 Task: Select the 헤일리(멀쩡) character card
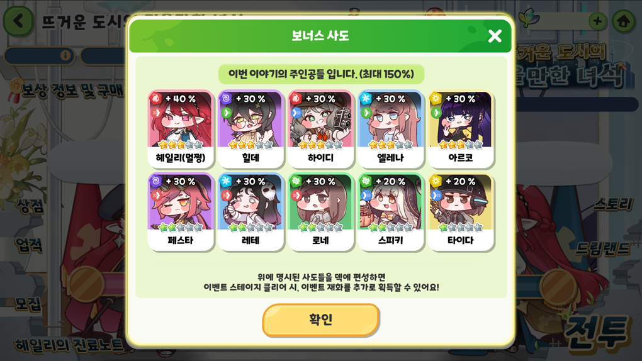[181, 129]
